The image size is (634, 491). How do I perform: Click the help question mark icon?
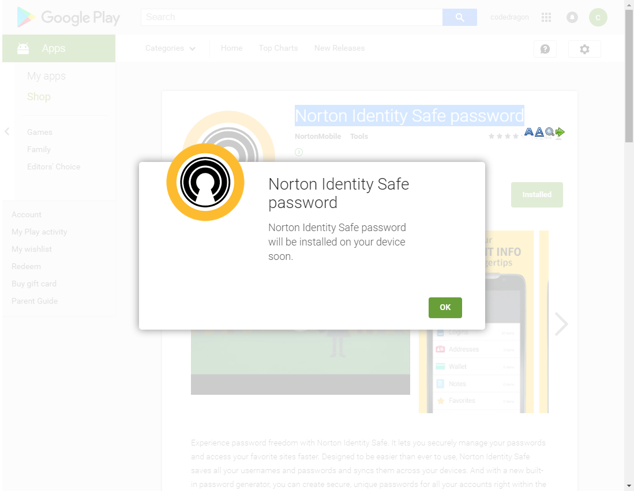[x=545, y=49]
